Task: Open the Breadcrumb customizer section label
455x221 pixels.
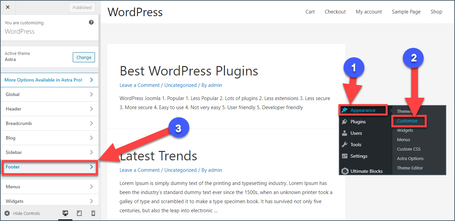Action: 19,123
